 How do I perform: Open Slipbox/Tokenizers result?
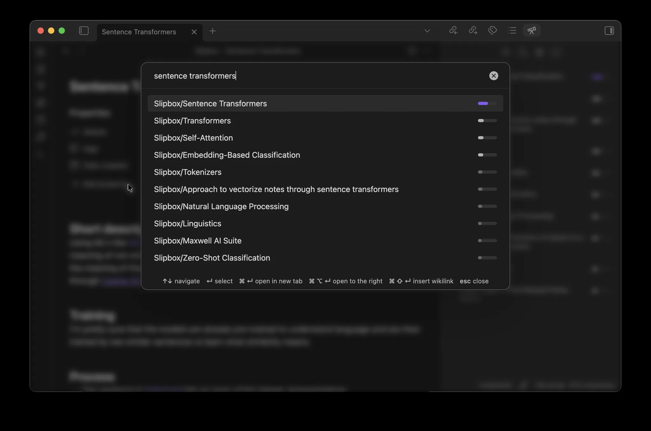coord(325,172)
